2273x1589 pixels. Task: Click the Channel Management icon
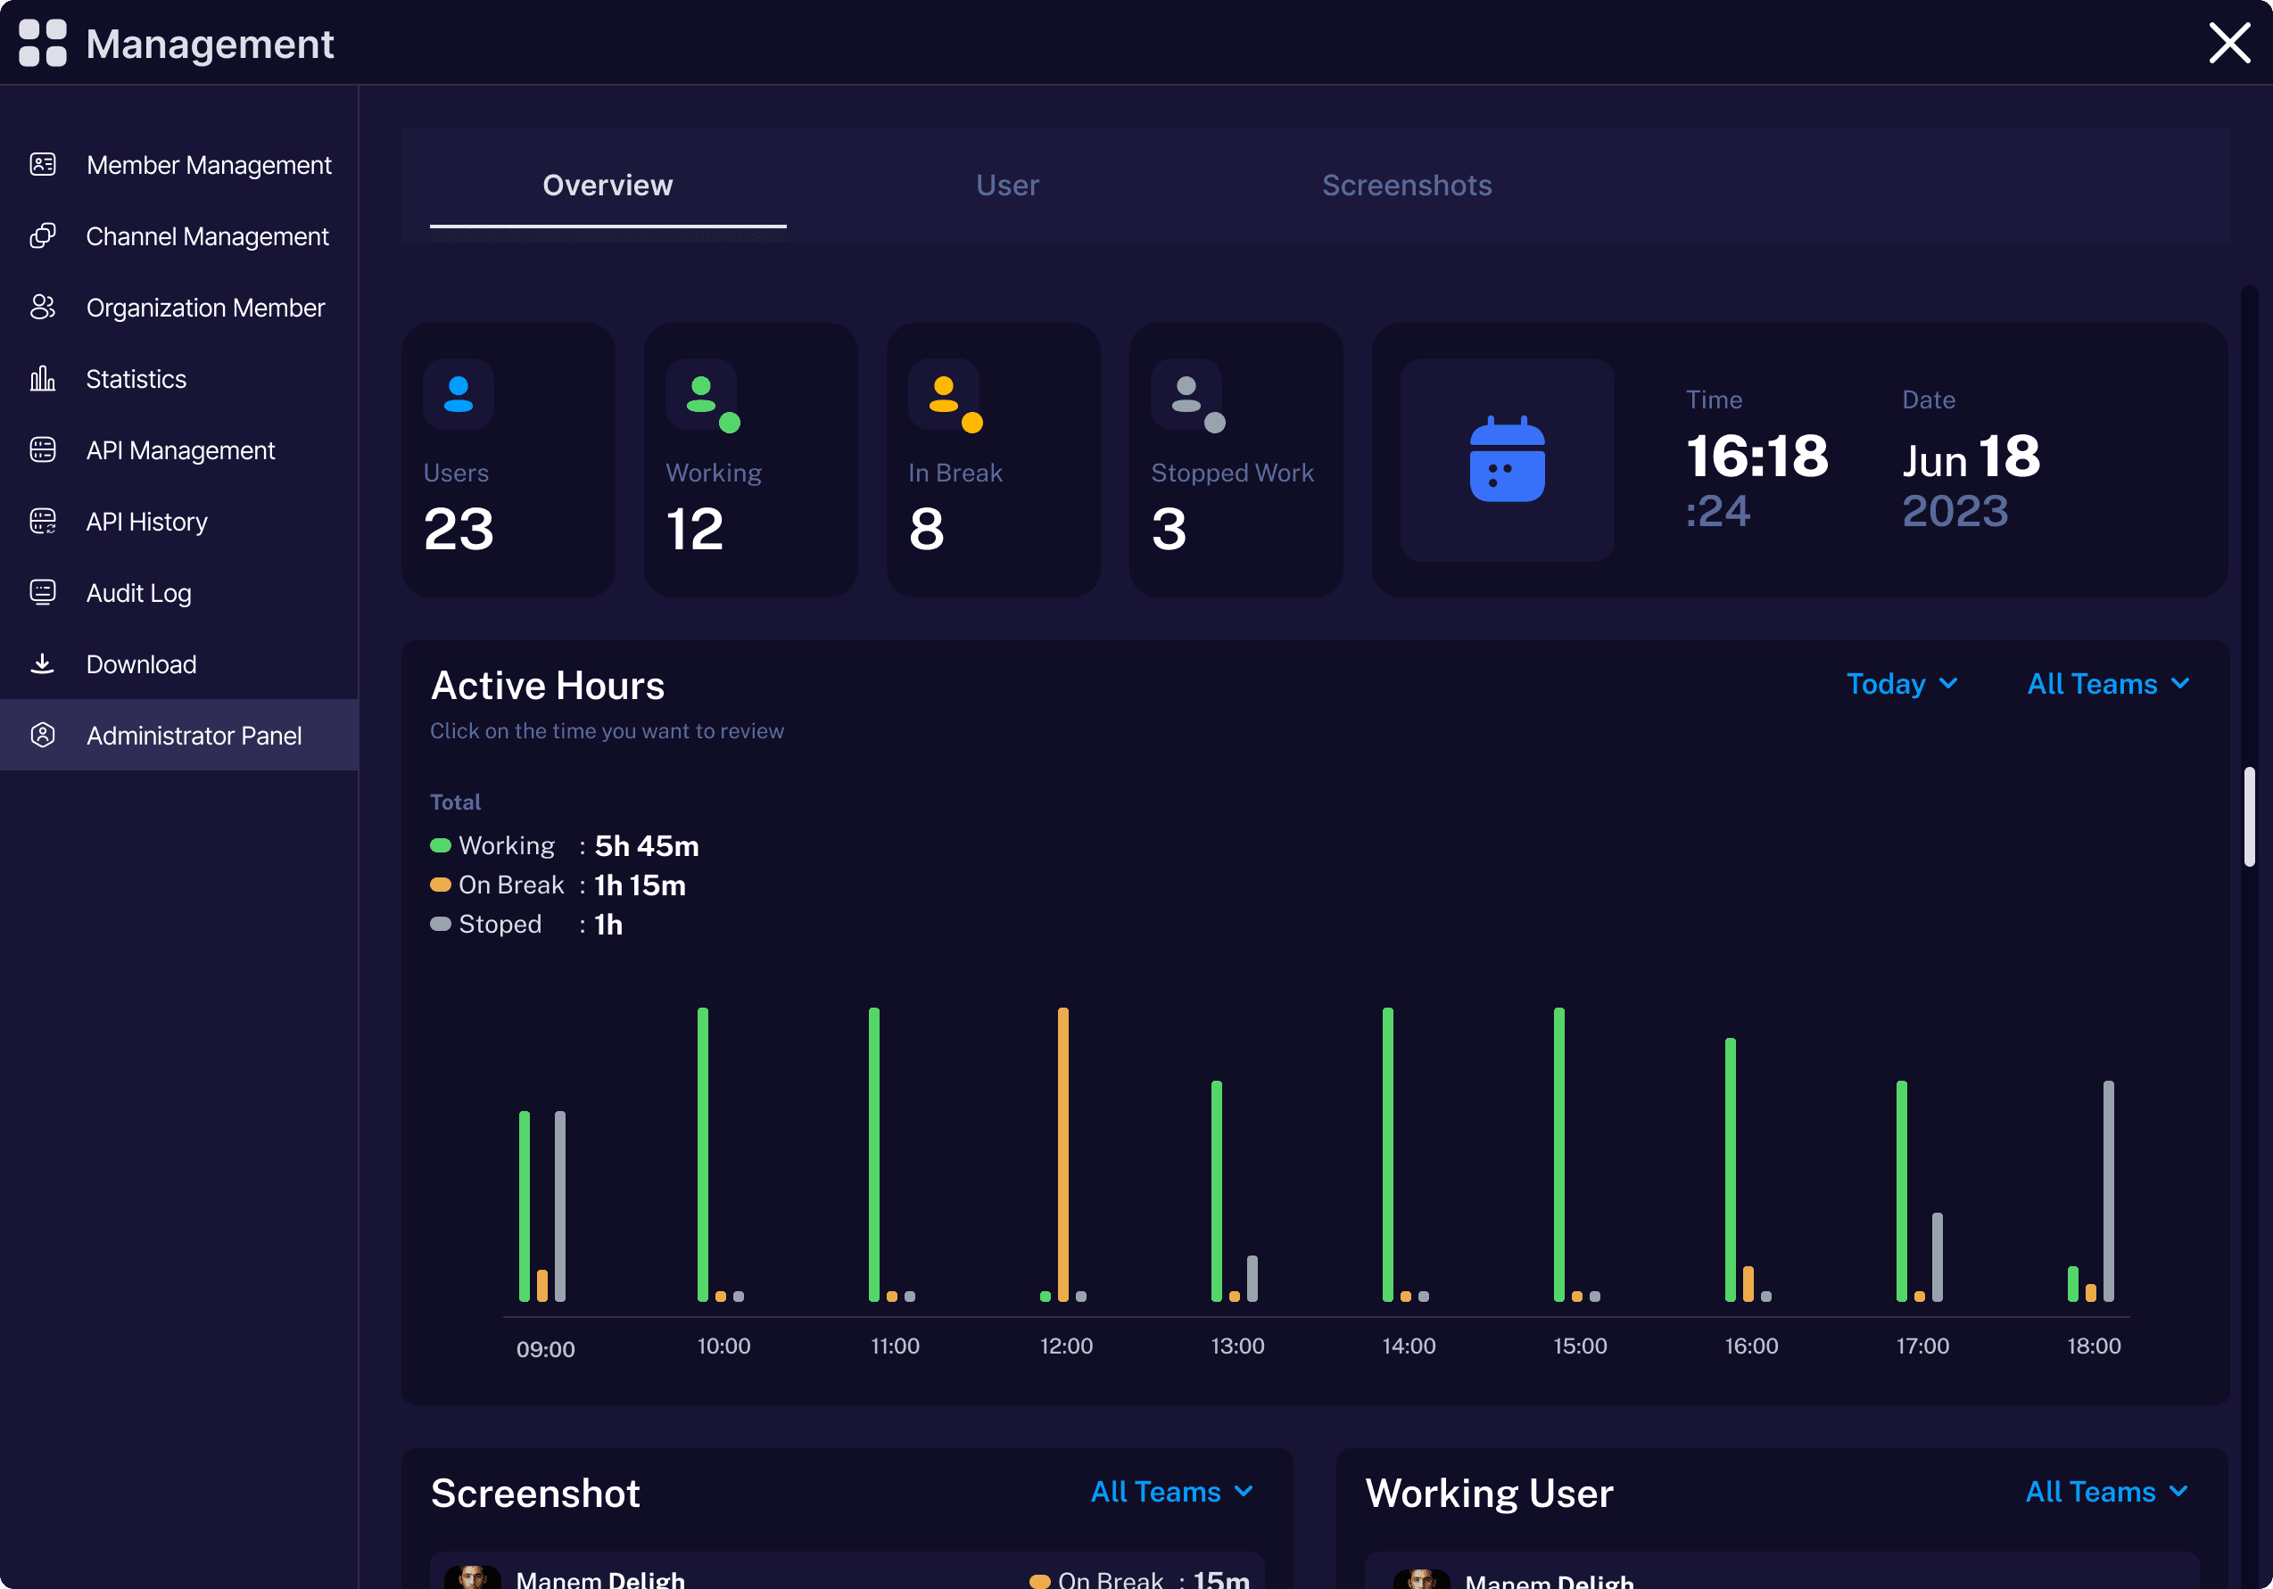click(43, 235)
